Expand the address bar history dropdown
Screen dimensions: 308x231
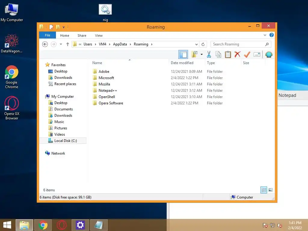tap(196, 45)
